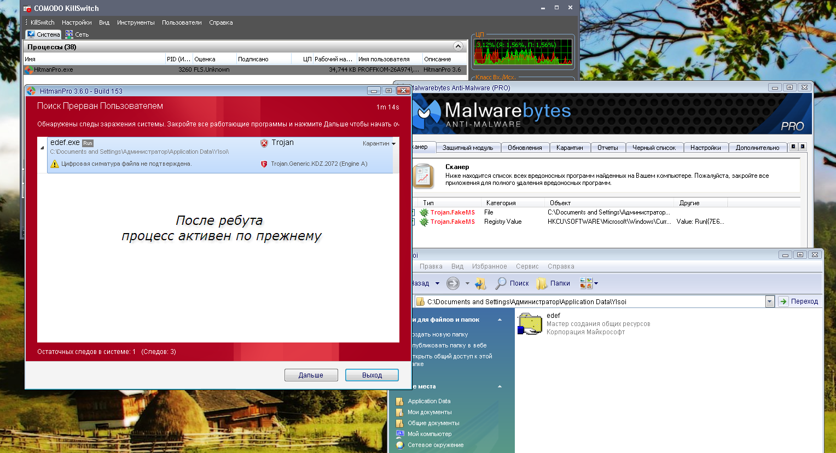Switch to the Карантин tab in Malwarebytes
Screen dimensions: 836x453
[570, 148]
